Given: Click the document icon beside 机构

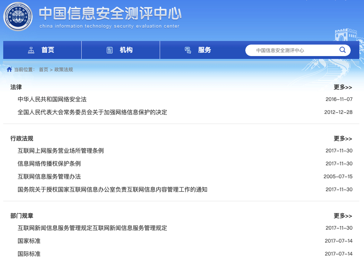Looking at the screenshot, I should [110, 50].
